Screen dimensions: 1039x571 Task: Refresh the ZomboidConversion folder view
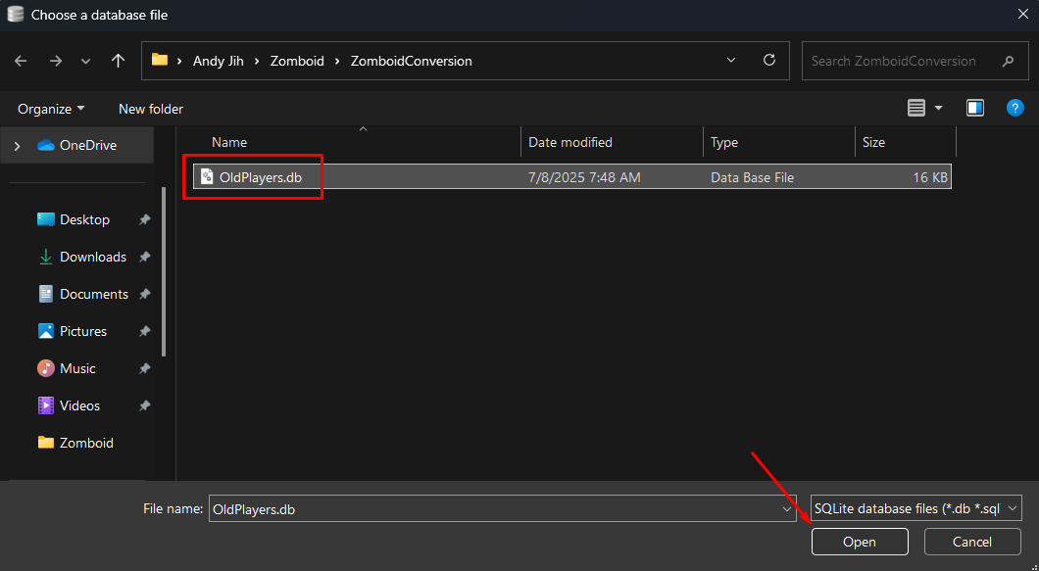(769, 60)
